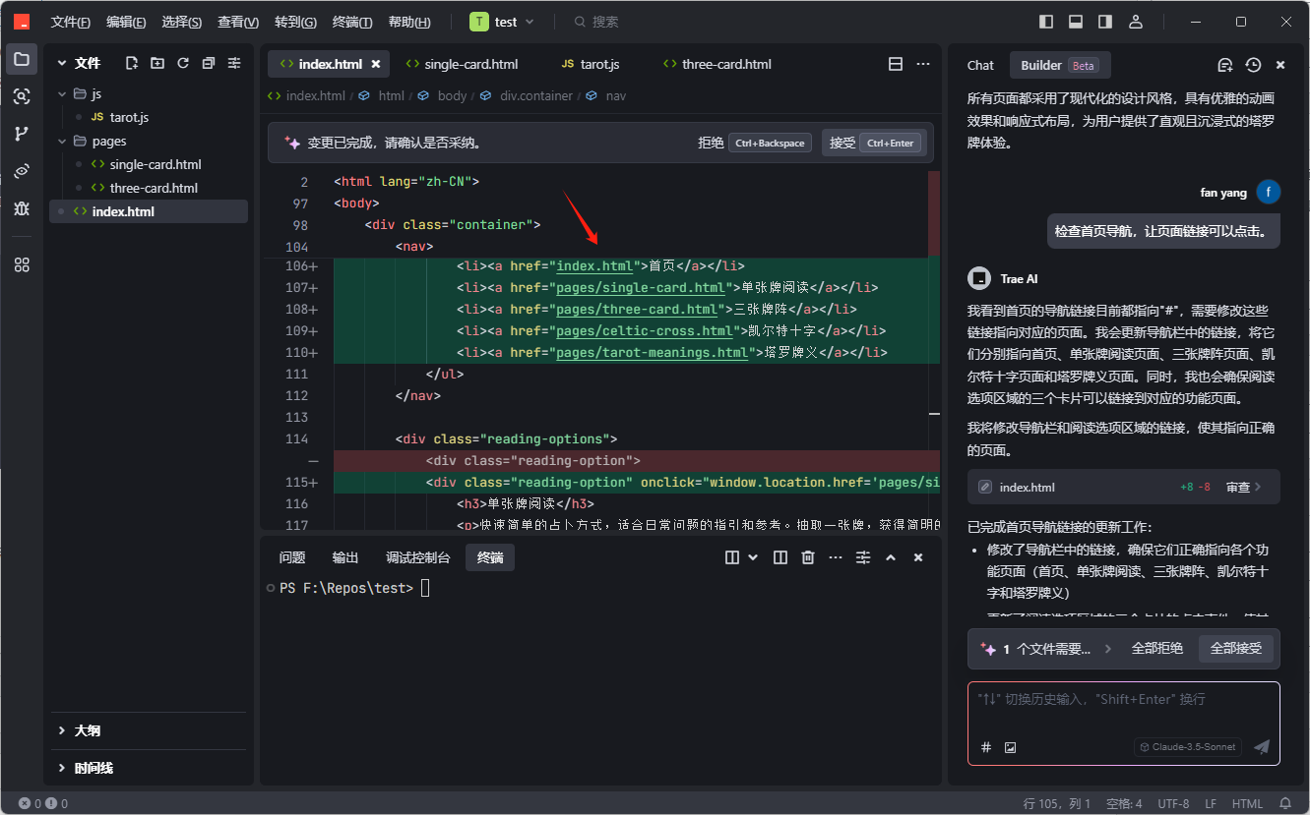Open terminal panel more actions

(836, 557)
